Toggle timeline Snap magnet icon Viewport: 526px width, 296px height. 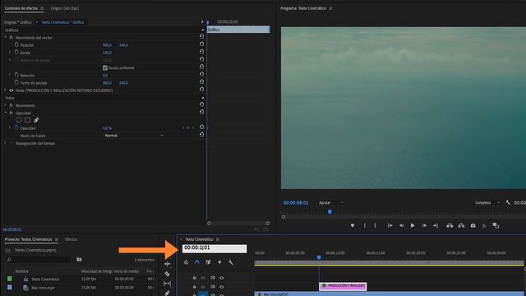[197, 262]
